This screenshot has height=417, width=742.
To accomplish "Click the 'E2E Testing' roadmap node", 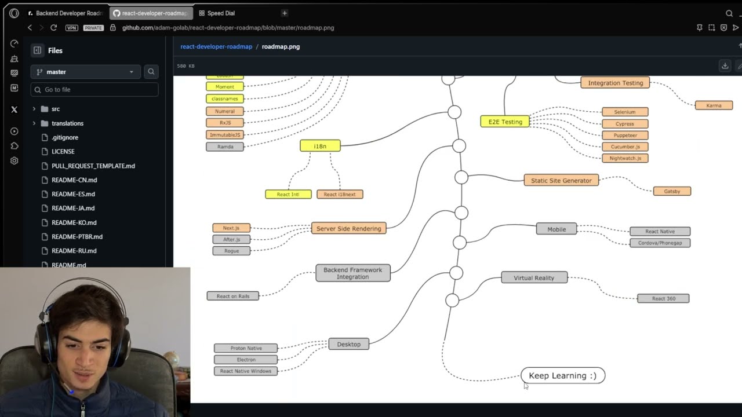I will 505,122.
